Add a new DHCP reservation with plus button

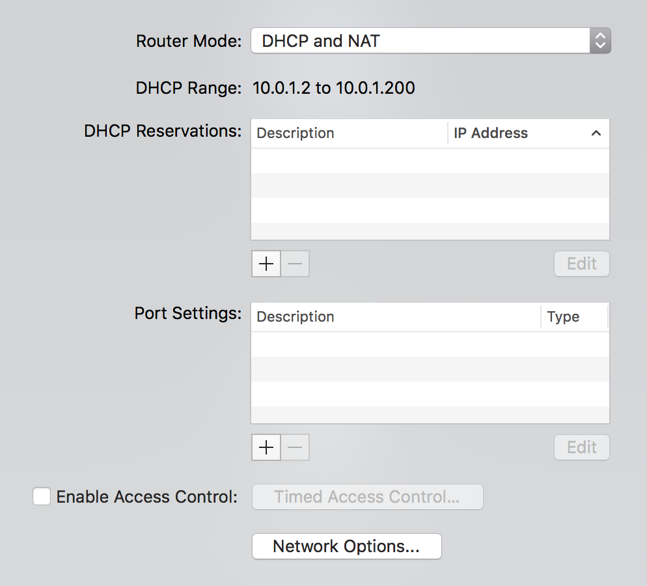tap(266, 264)
